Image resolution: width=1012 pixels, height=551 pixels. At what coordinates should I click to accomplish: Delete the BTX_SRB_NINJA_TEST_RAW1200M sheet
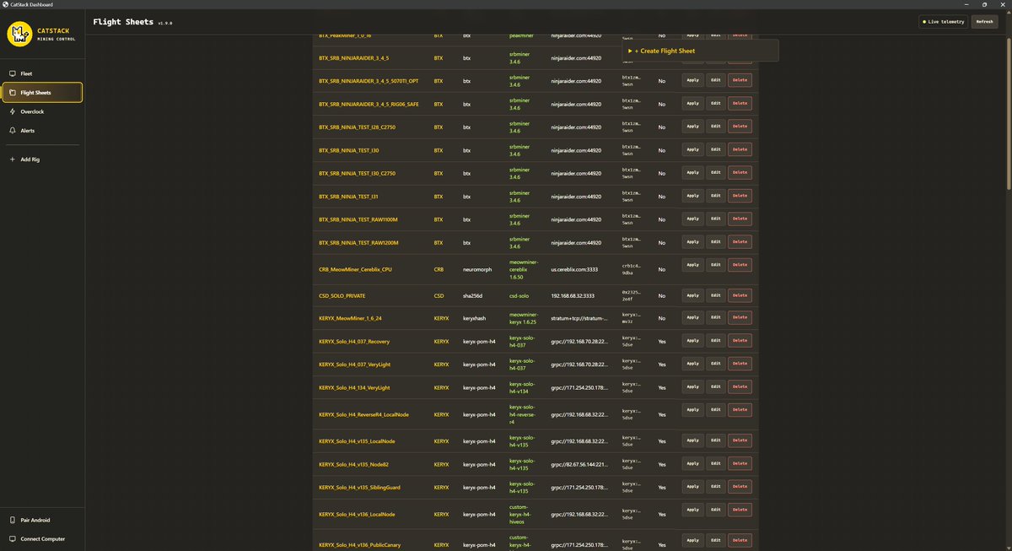tap(740, 241)
